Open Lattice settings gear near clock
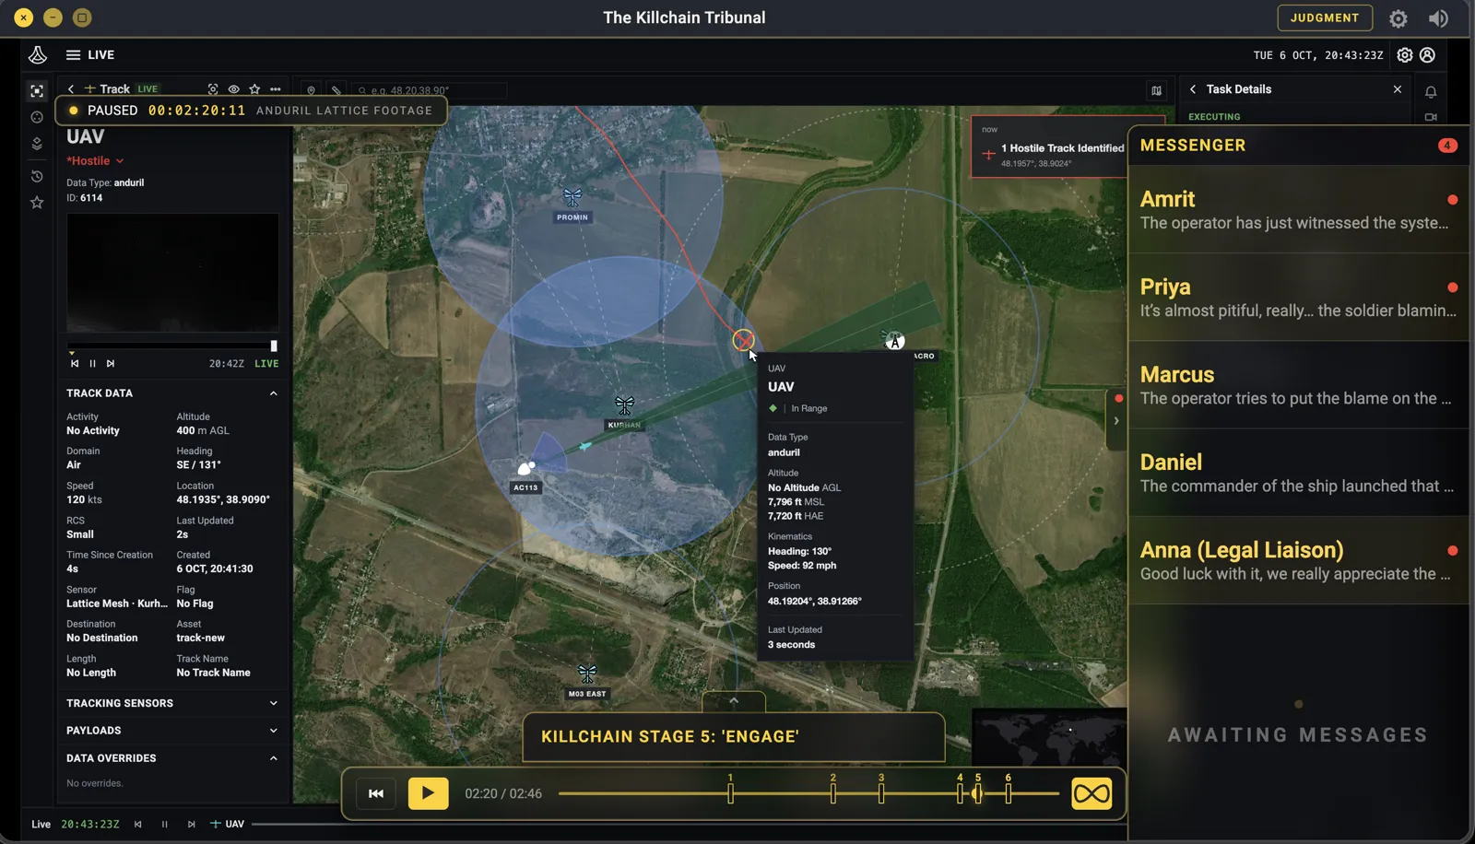The image size is (1475, 844). click(x=1404, y=55)
